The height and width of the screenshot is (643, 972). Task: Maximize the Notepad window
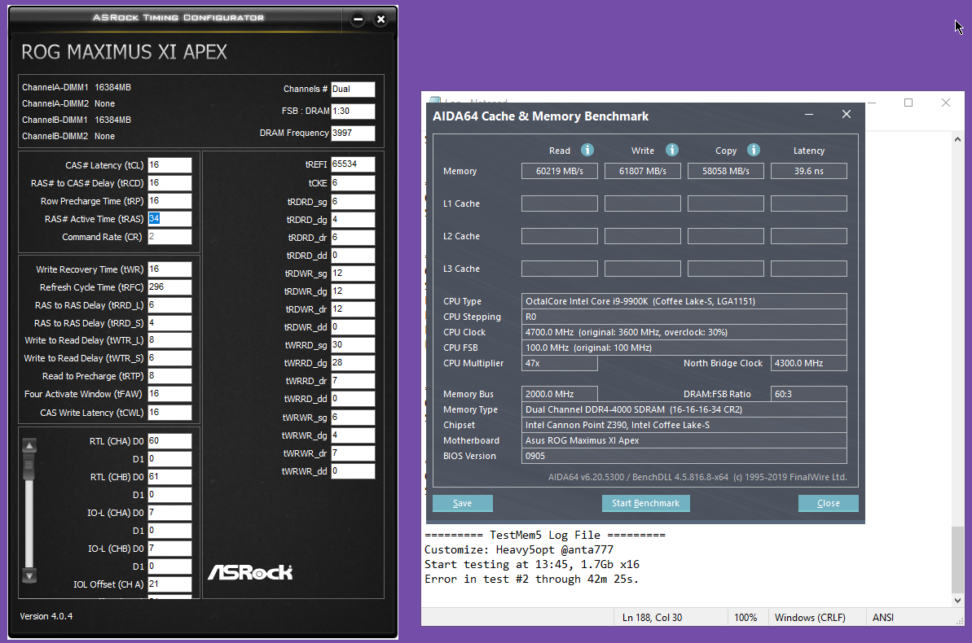(908, 103)
